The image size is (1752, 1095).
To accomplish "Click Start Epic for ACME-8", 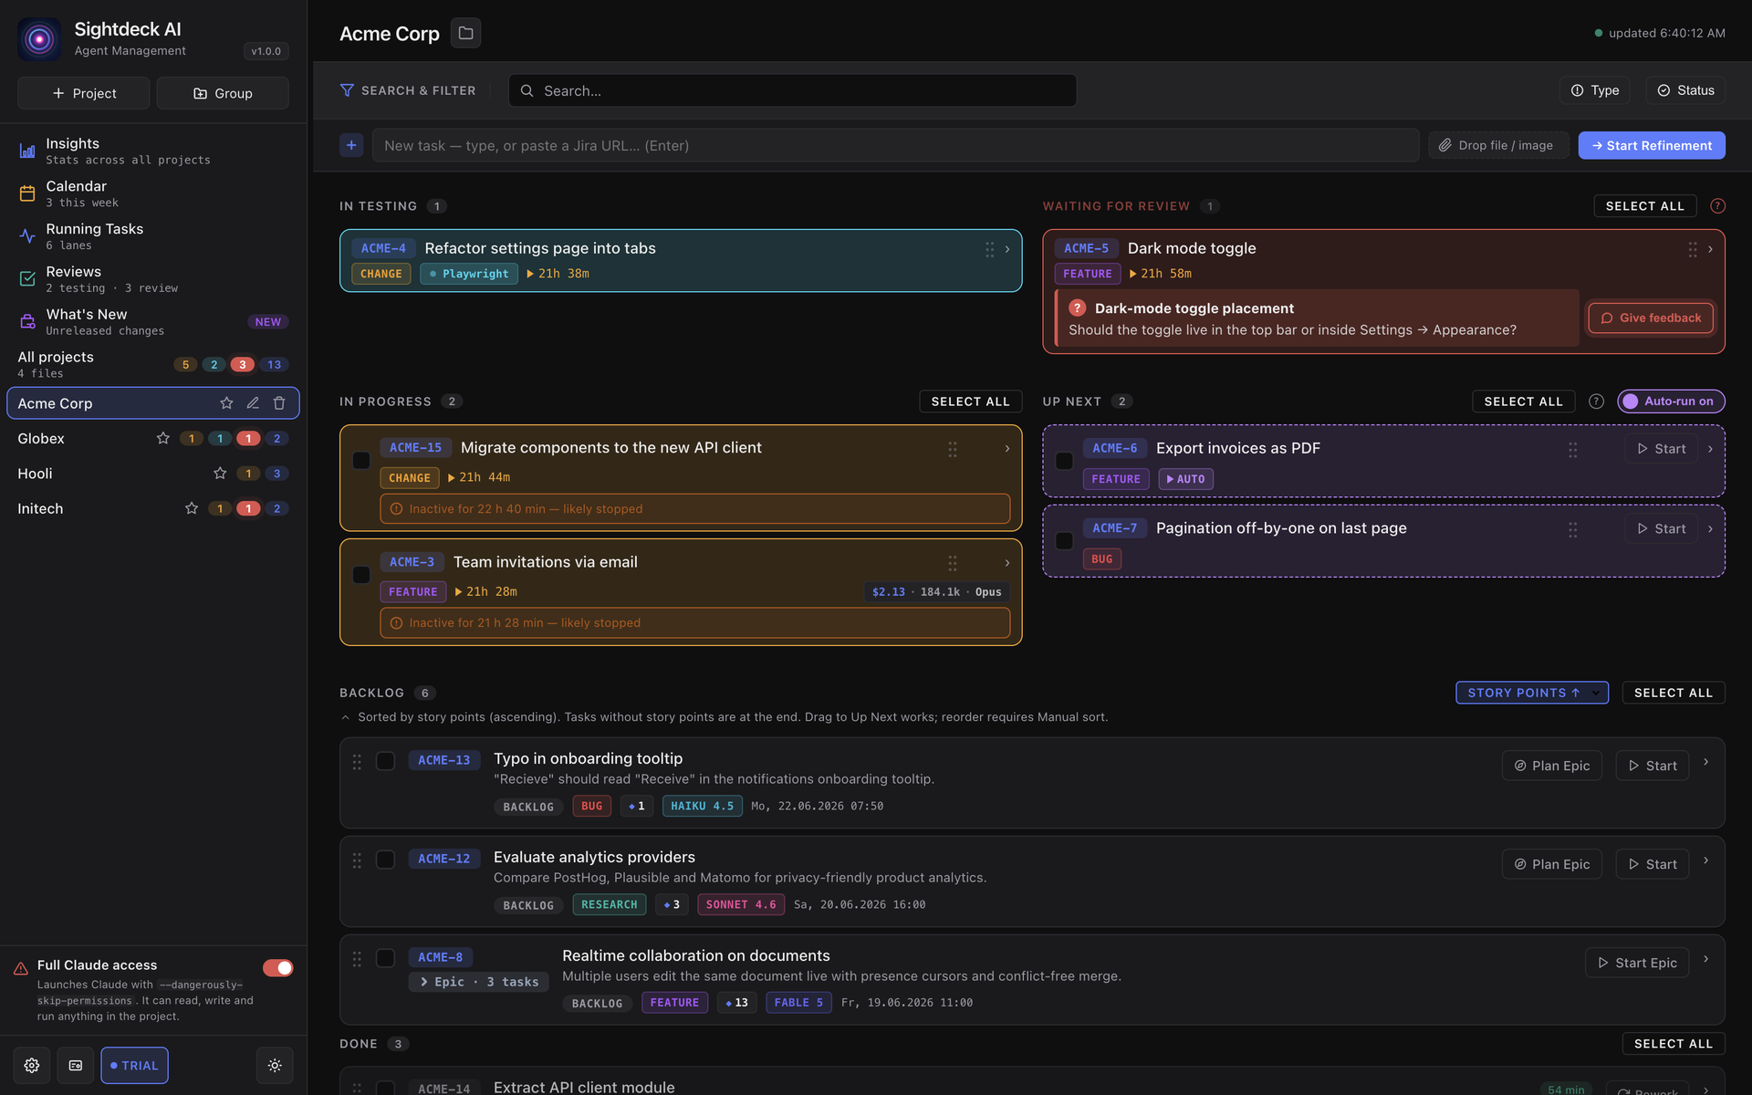I will click(x=1637, y=963).
